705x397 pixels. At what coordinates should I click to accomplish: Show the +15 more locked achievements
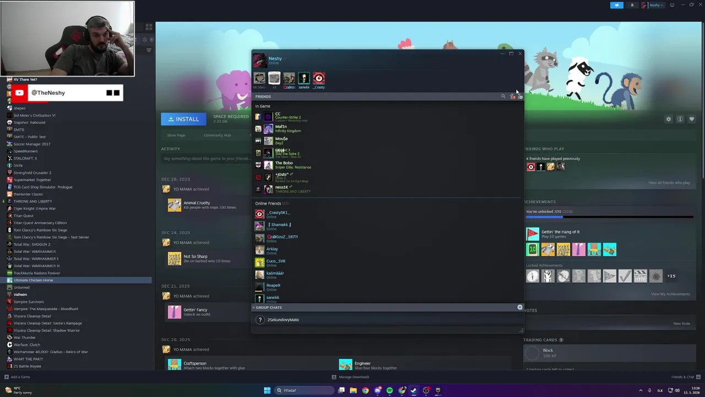(671, 276)
